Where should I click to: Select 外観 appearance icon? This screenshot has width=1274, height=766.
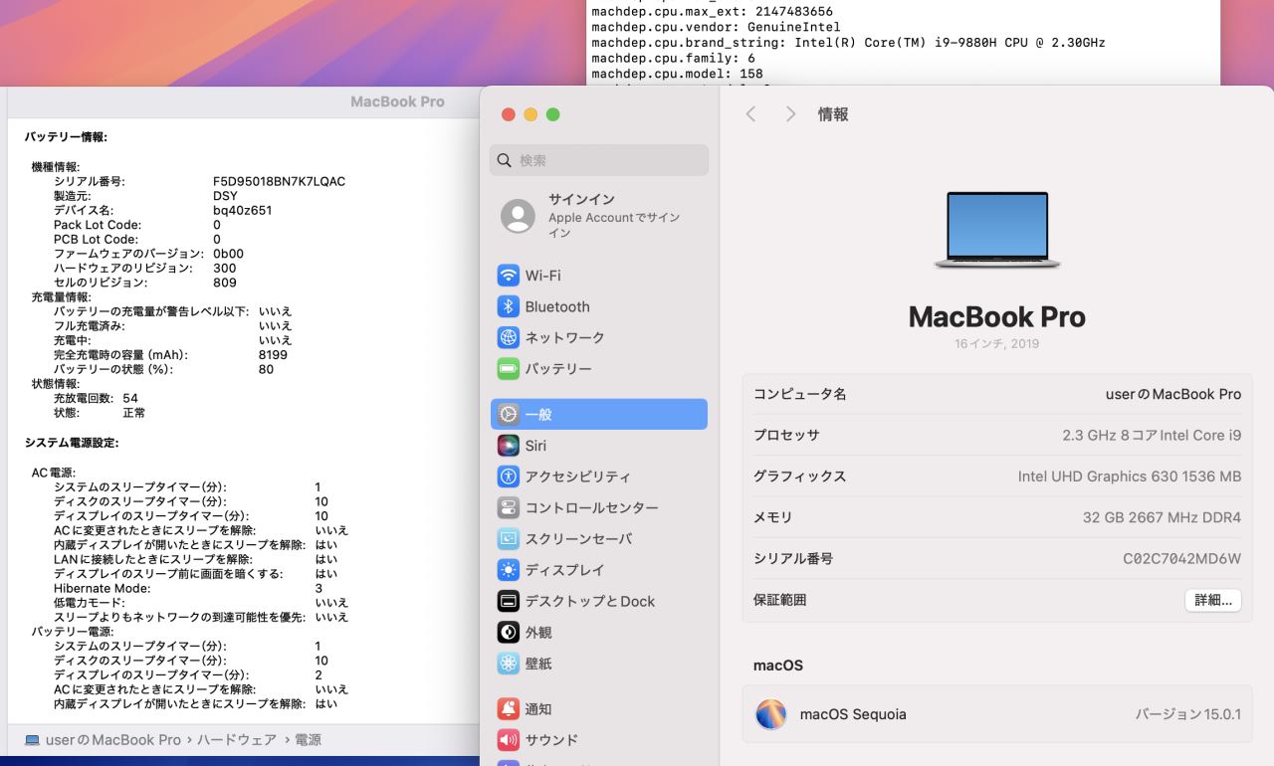point(509,632)
